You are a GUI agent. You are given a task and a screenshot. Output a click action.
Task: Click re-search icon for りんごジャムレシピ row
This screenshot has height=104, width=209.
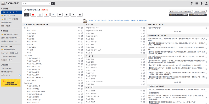tap(79, 58)
